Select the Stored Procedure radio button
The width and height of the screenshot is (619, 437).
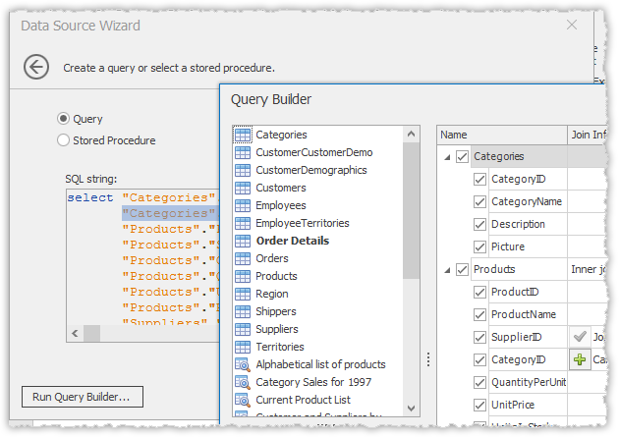64,140
